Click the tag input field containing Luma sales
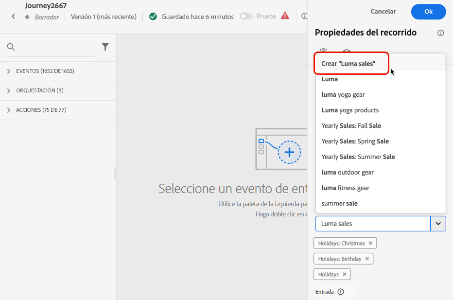Viewport: 453px width, 300px height. click(x=373, y=223)
